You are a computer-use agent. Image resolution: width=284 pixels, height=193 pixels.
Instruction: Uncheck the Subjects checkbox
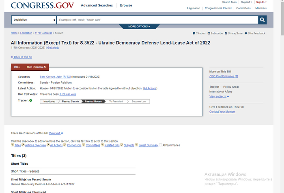122,145
